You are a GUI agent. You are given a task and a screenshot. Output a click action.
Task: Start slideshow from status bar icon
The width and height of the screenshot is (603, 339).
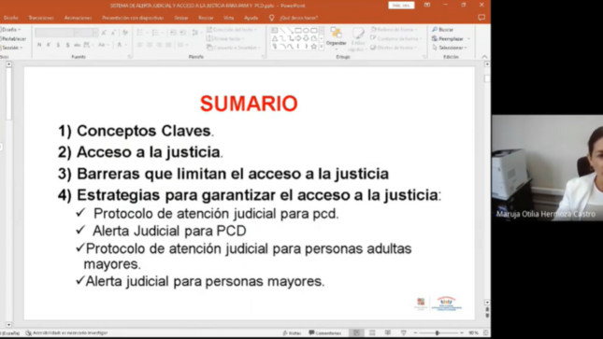pos(404,332)
